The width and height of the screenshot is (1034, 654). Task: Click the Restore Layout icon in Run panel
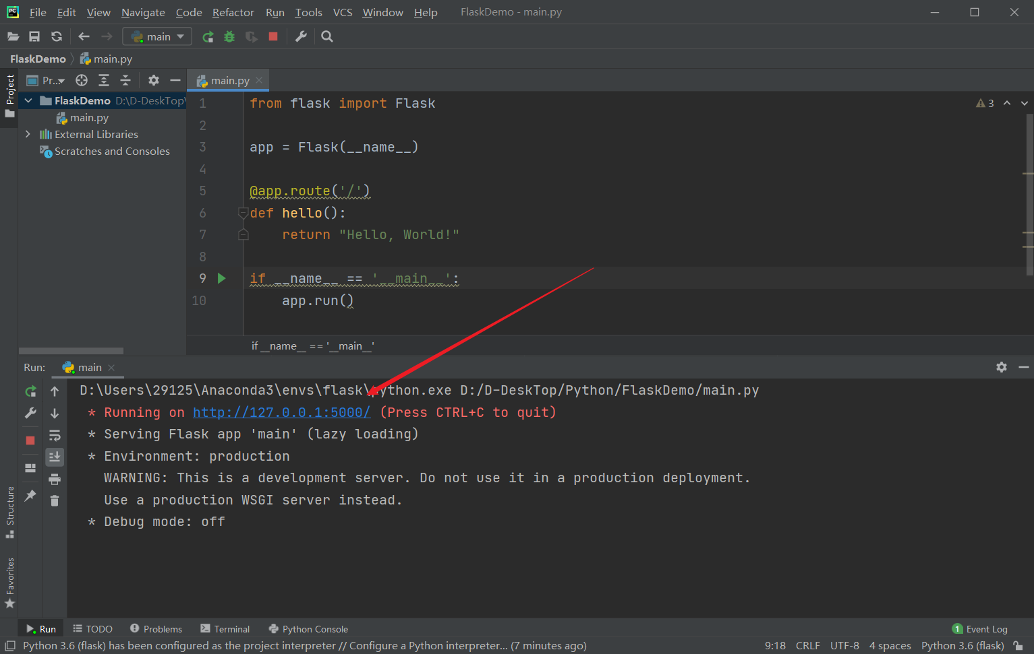[x=30, y=467]
